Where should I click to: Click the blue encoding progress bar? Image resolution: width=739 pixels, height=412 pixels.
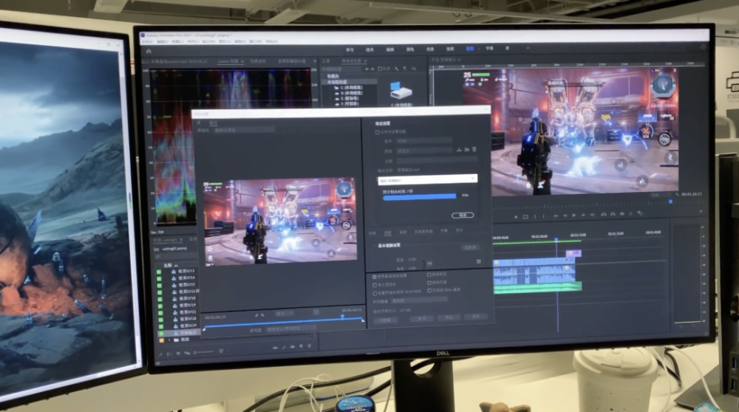[420, 197]
